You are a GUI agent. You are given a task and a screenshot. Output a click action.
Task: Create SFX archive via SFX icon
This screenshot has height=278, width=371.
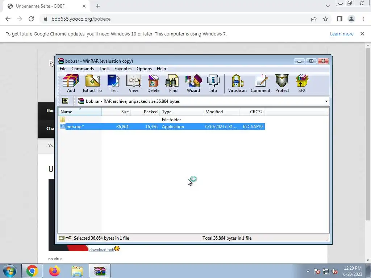(x=302, y=84)
